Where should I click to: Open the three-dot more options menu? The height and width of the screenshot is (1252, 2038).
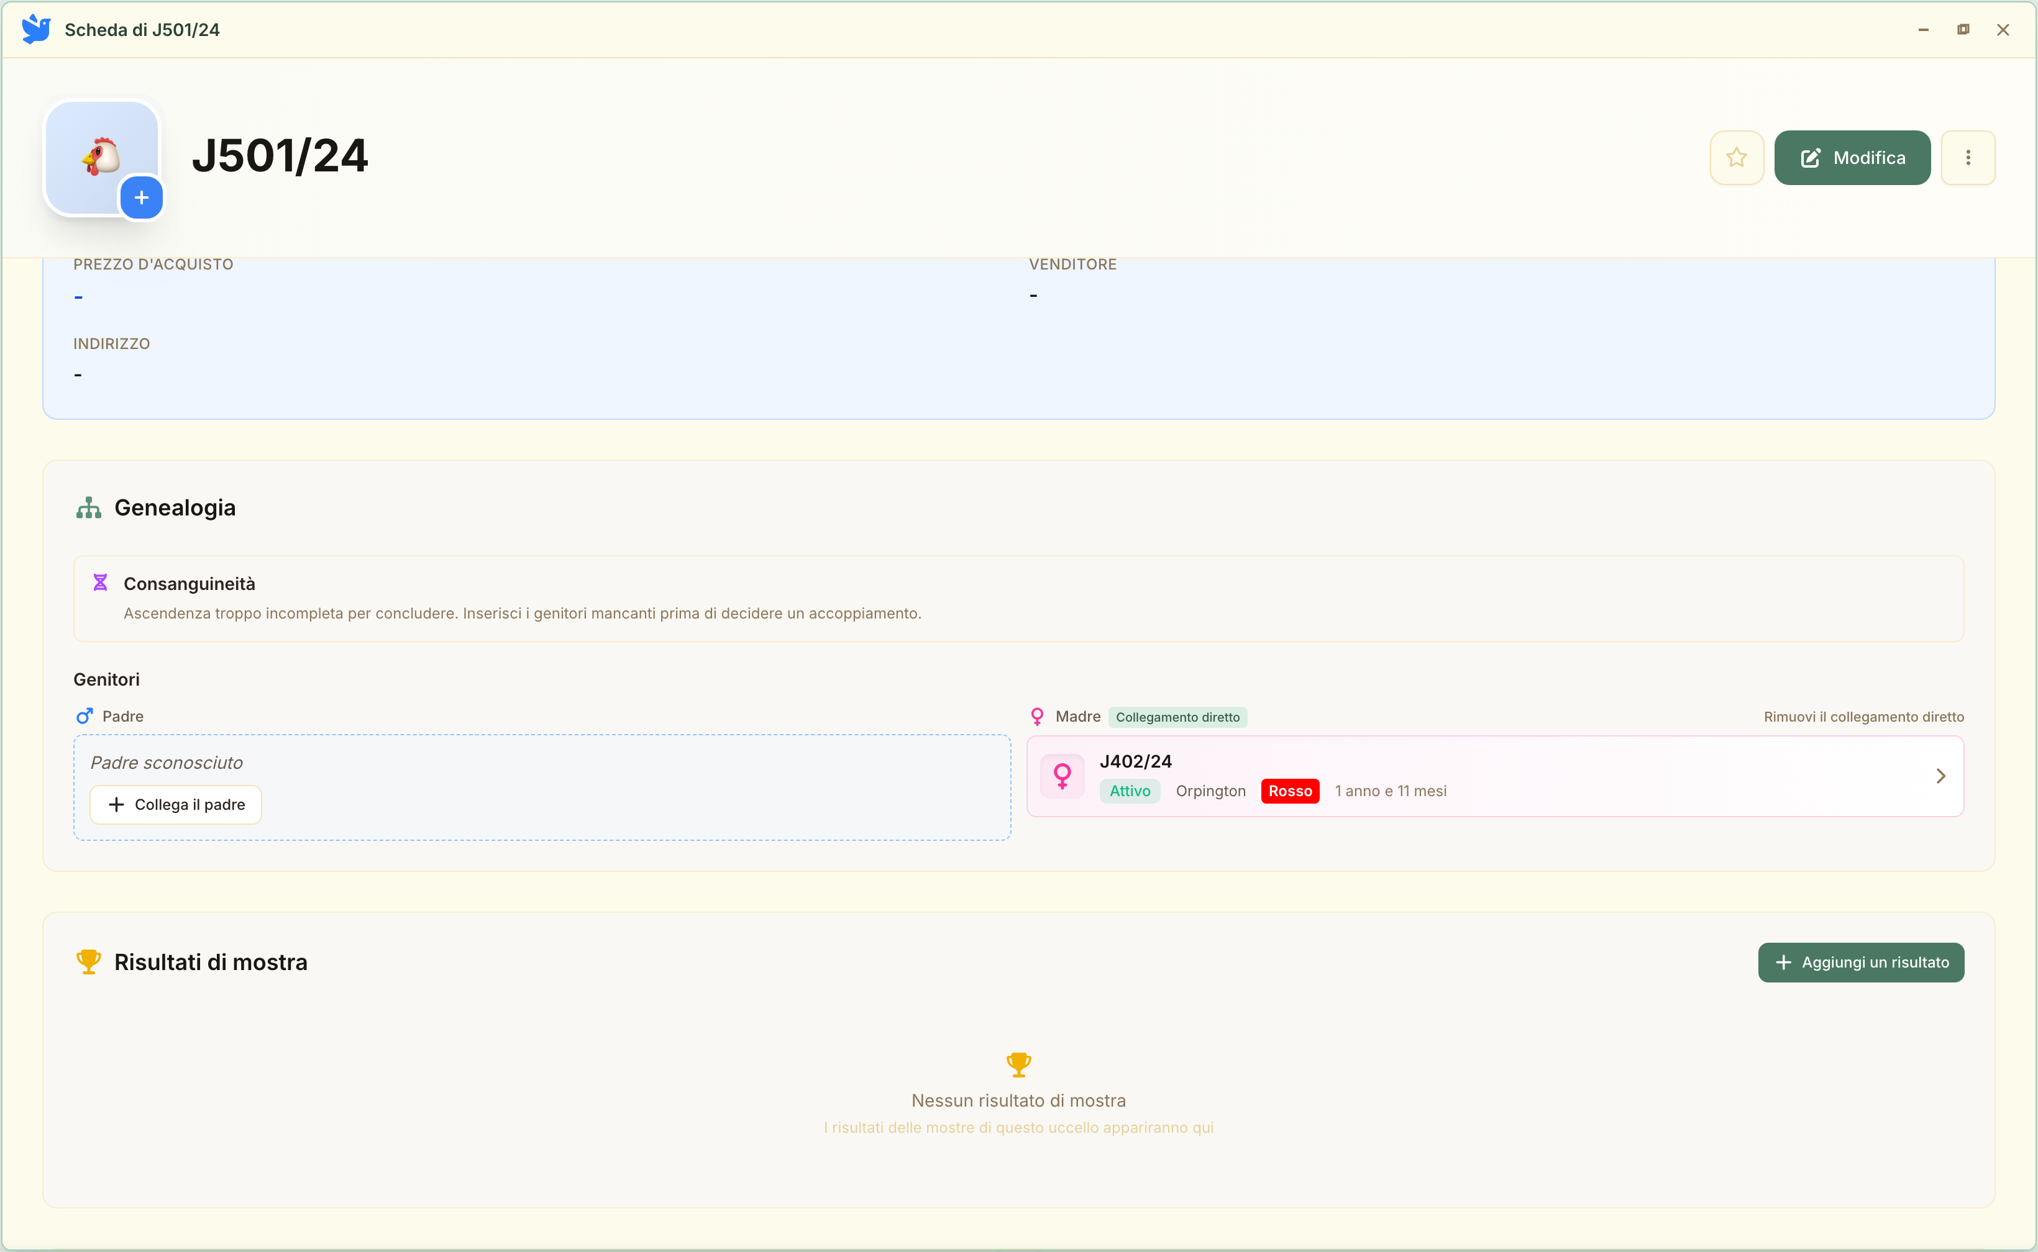pyautogui.click(x=1968, y=157)
